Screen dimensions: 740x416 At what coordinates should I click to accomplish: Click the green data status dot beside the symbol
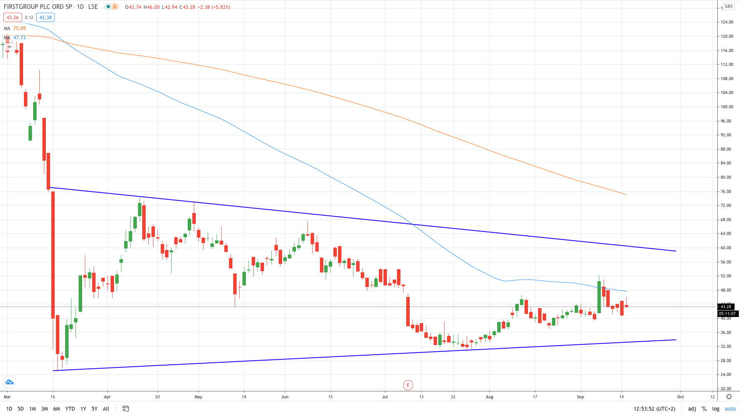109,7
